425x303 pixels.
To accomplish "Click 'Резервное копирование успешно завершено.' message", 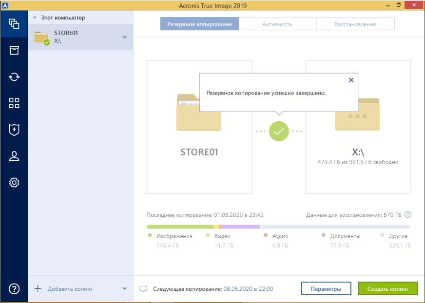I will [x=266, y=93].
